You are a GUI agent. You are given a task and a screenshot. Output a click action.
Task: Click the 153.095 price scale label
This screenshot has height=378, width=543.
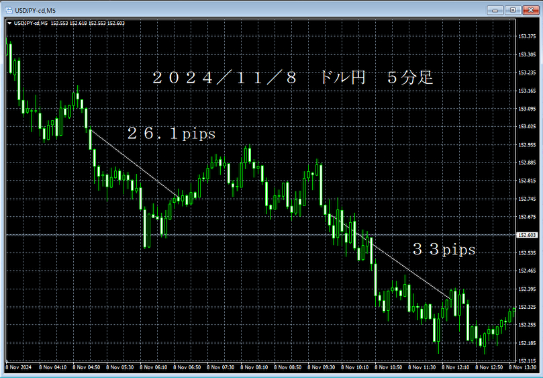pos(527,109)
